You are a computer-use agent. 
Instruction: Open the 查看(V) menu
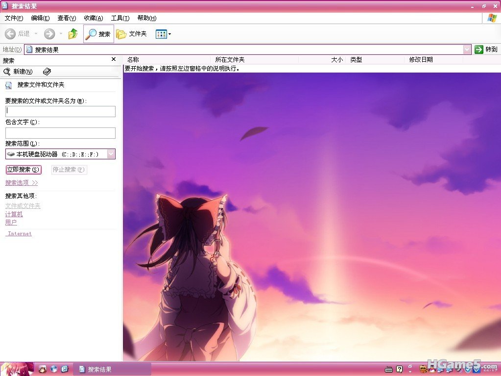(67, 18)
